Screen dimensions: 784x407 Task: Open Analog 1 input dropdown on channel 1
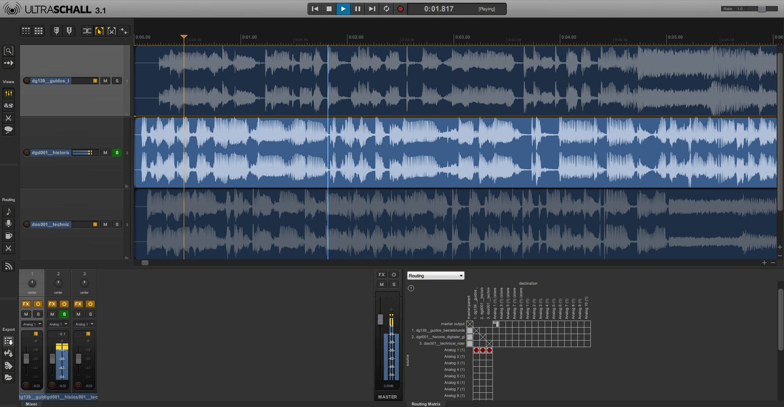[32, 324]
